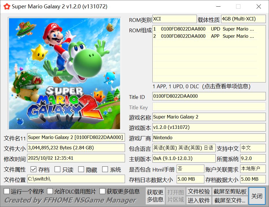The width and height of the screenshot is (269, 207).
Task: Enable 运行一个程序 checkbox
Action: [7, 191]
